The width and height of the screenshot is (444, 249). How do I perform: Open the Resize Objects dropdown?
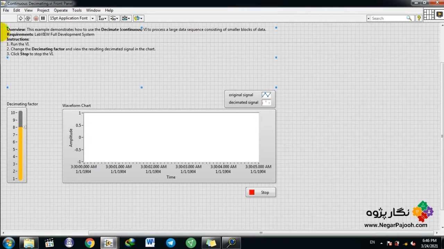(126, 18)
